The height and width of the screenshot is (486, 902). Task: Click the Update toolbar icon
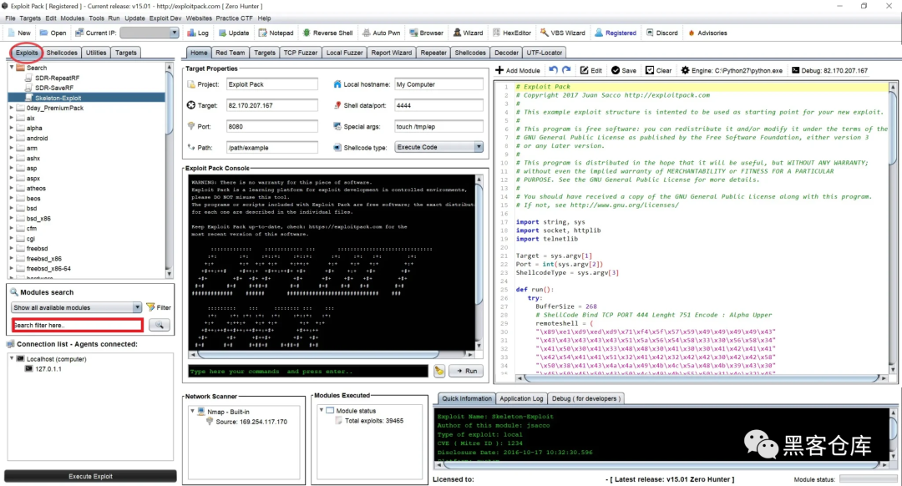222,33
